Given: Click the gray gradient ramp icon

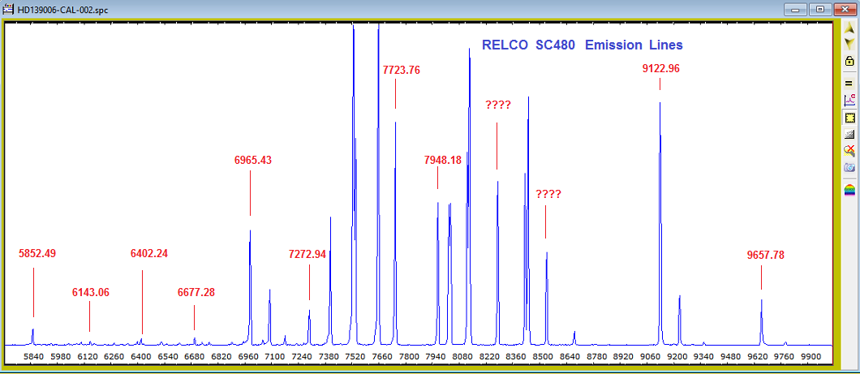Looking at the screenshot, I should pos(849,134).
